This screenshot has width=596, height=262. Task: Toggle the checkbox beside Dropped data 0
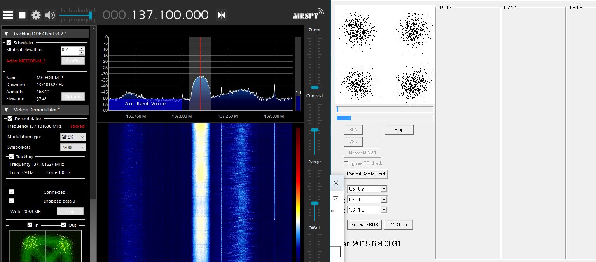click(12, 201)
